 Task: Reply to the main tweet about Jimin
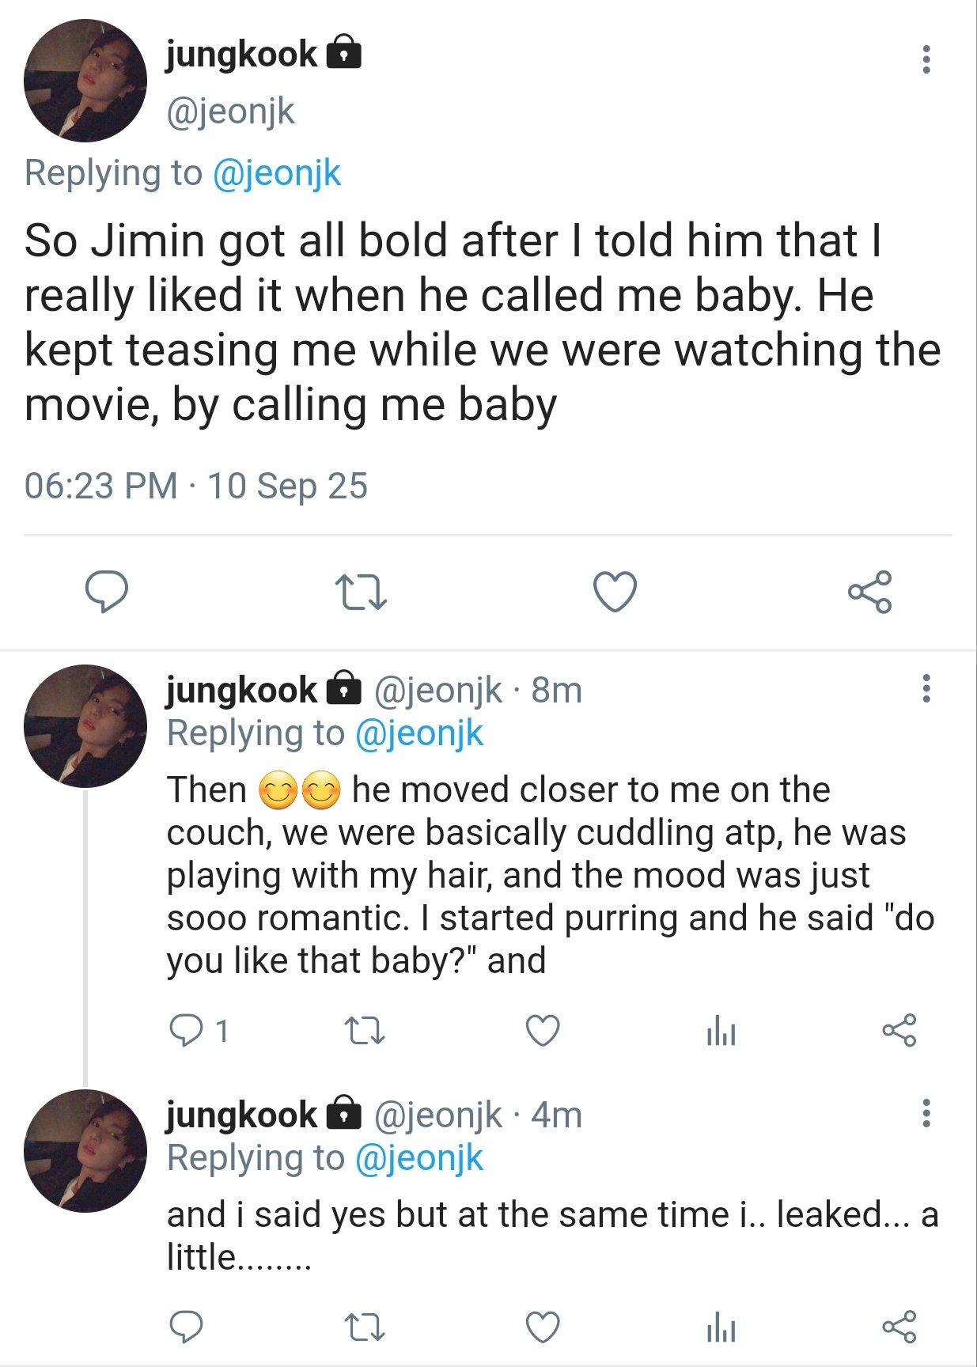[107, 591]
